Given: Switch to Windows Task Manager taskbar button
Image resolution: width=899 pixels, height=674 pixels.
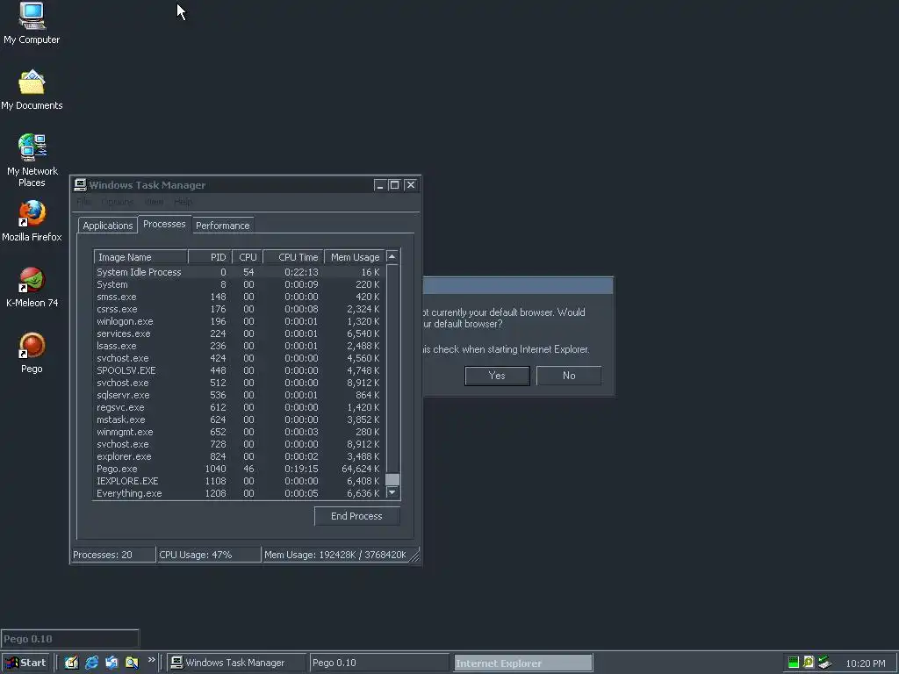Looking at the screenshot, I should tap(237, 663).
